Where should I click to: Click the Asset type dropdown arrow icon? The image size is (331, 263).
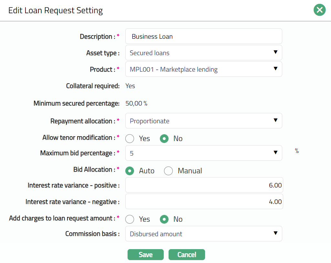275,52
